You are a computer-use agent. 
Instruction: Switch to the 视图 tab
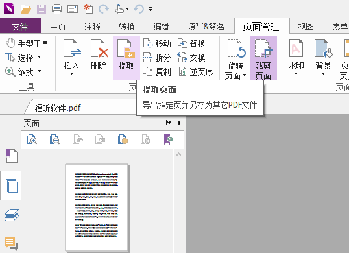tap(306, 27)
